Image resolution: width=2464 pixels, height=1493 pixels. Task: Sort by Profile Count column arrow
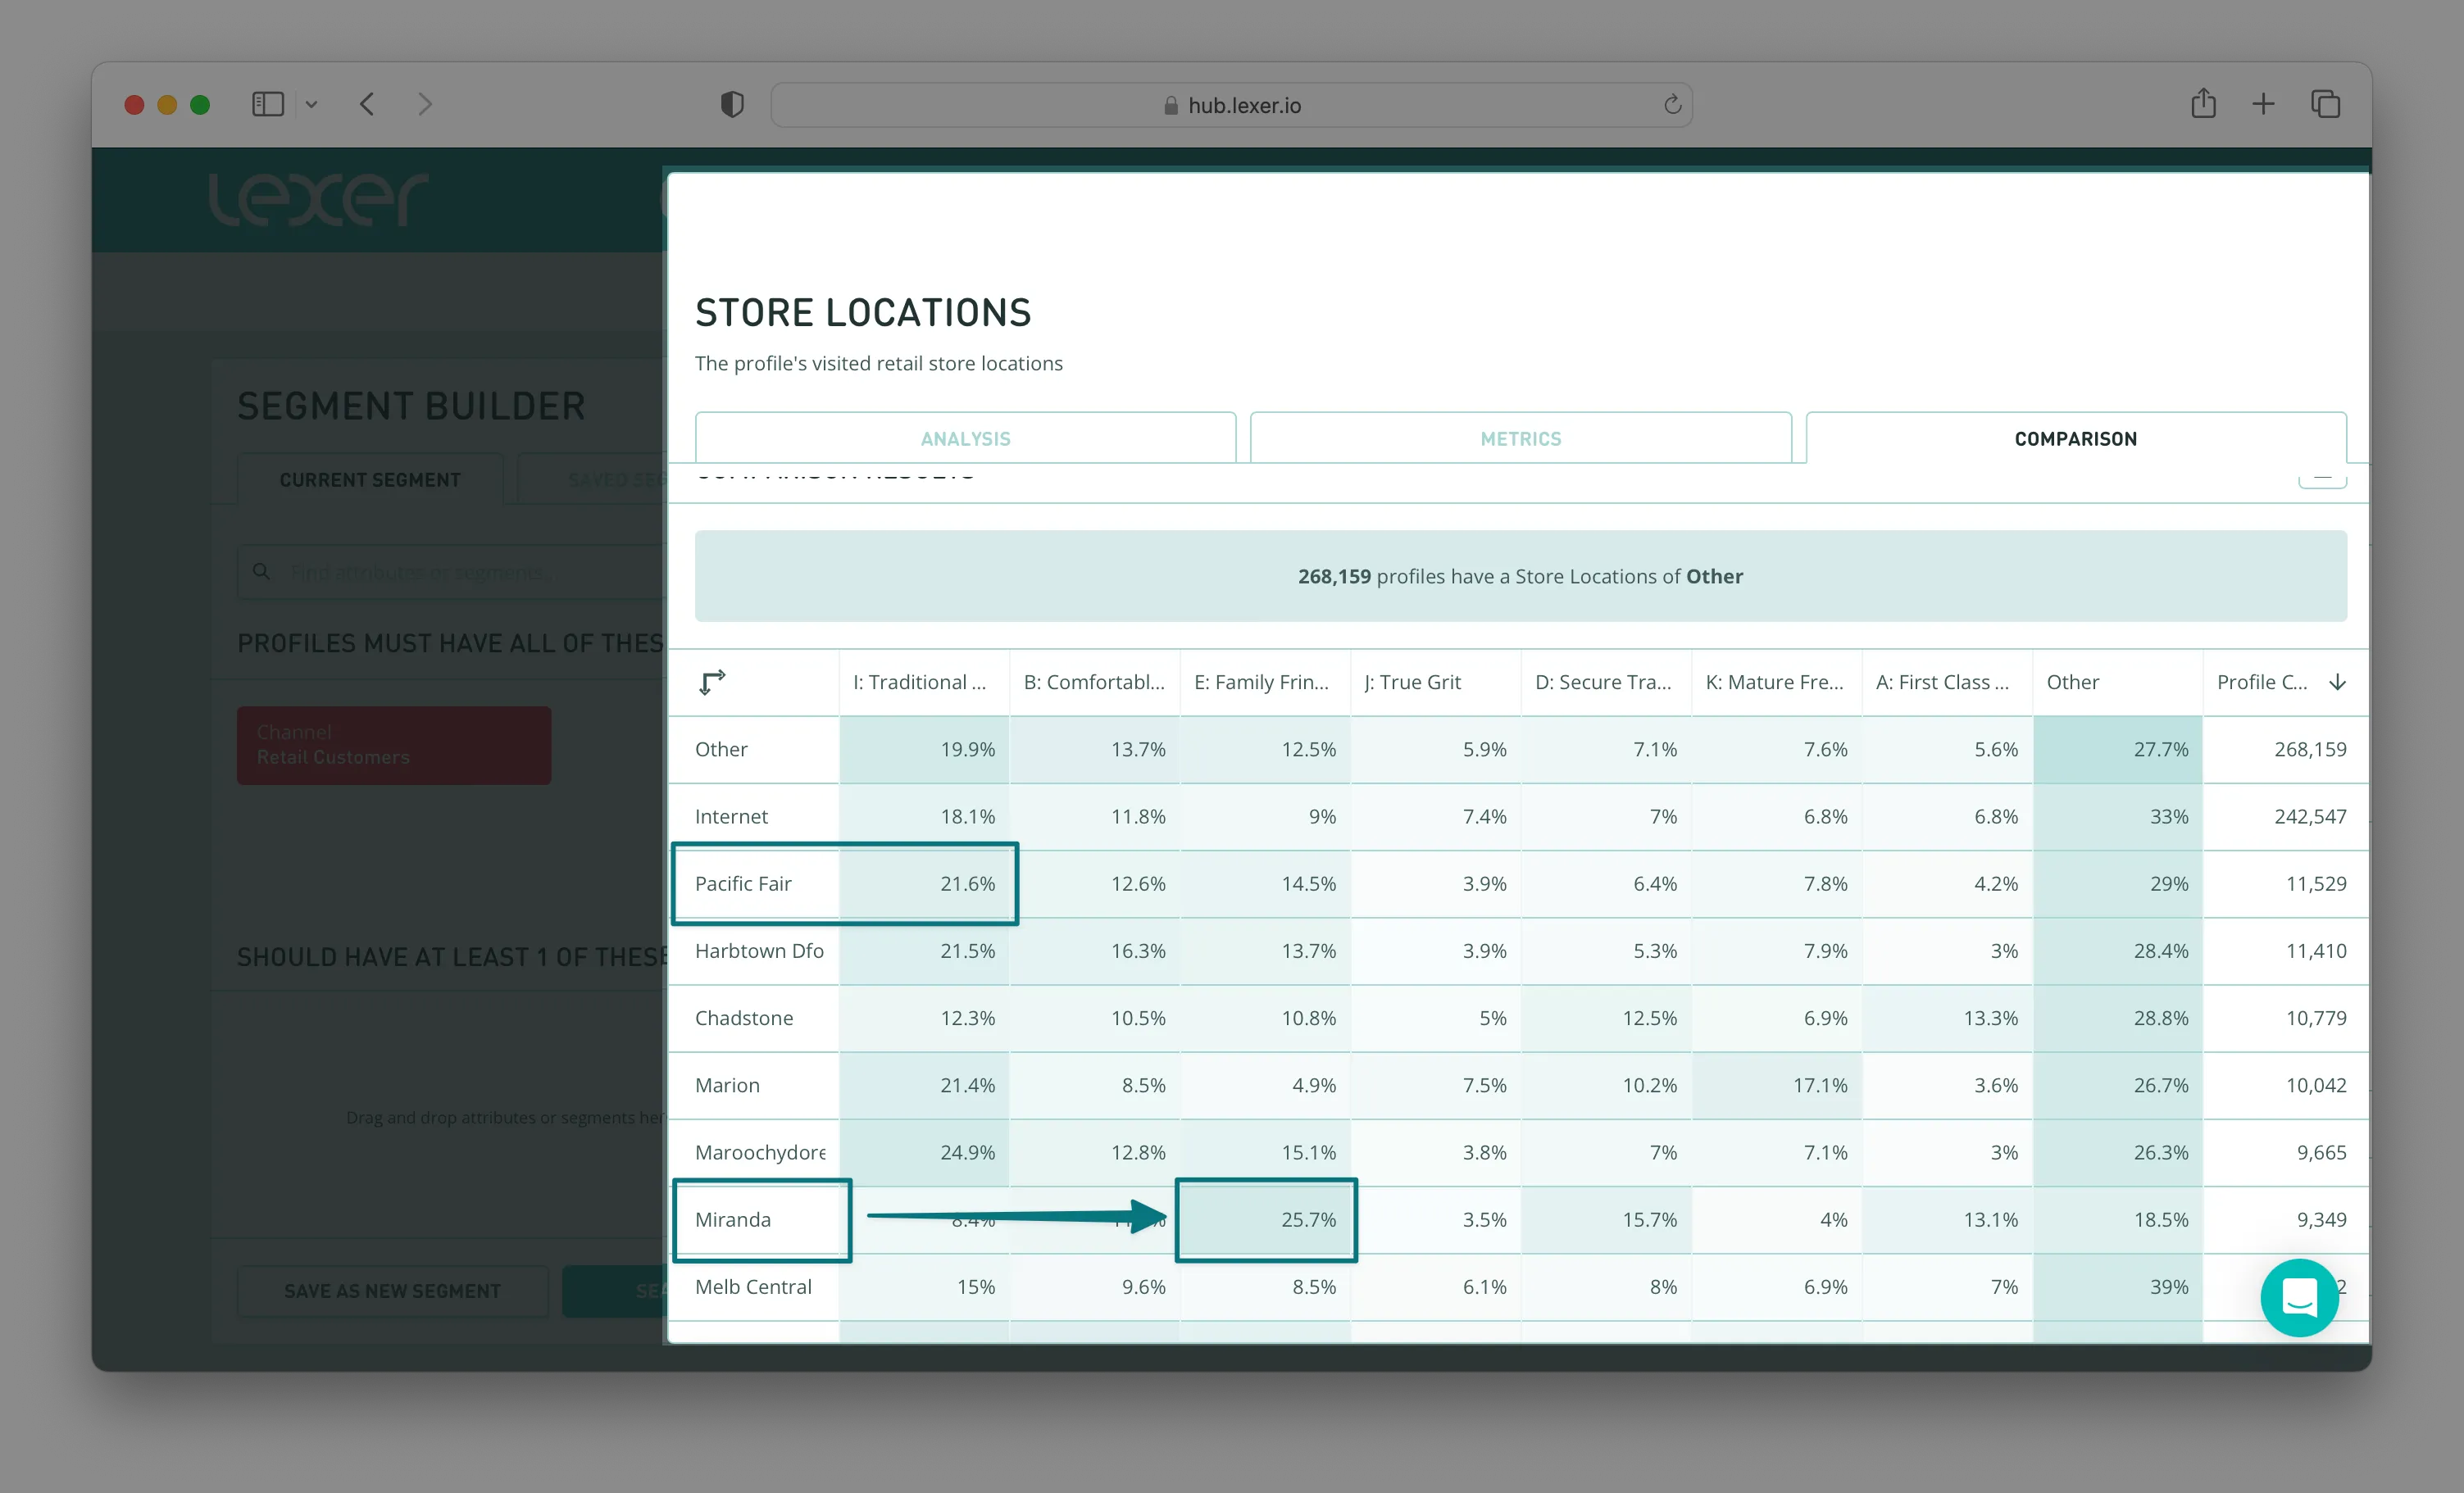coord(2337,682)
